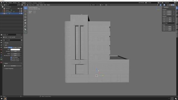Select the Transform tool

click(25, 23)
